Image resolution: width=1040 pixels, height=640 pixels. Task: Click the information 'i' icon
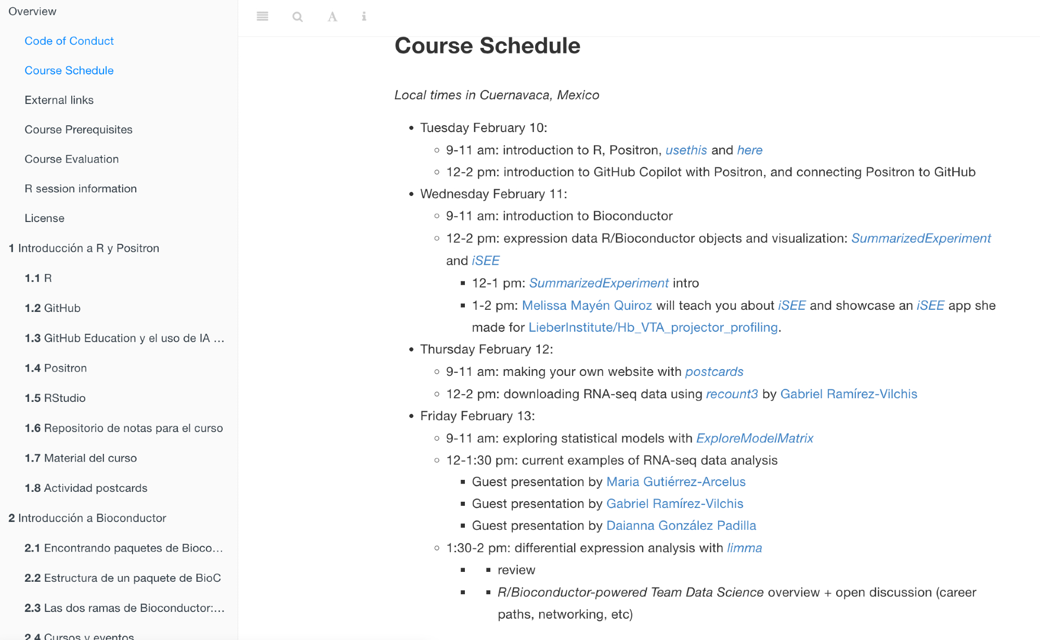(x=364, y=17)
